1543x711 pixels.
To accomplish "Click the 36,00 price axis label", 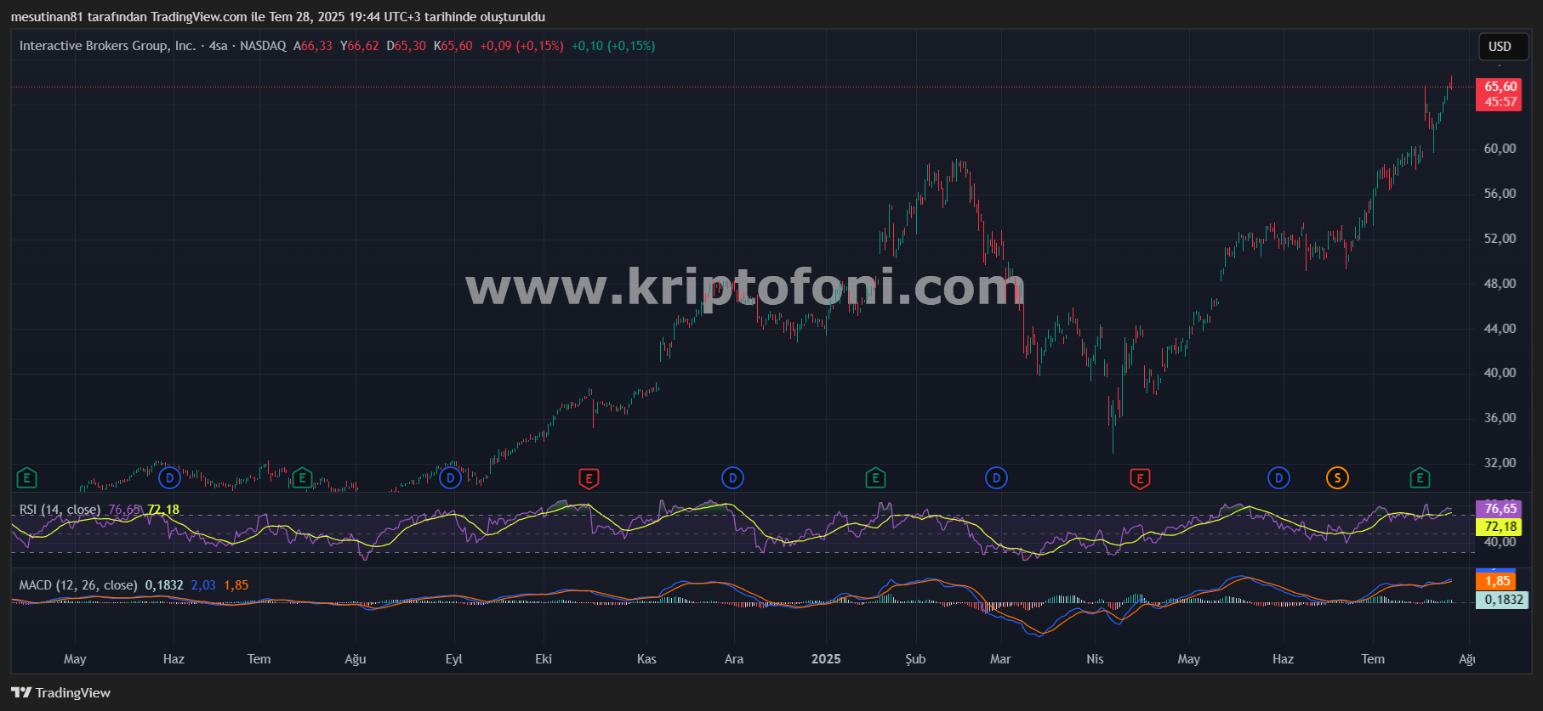I will [x=1500, y=418].
